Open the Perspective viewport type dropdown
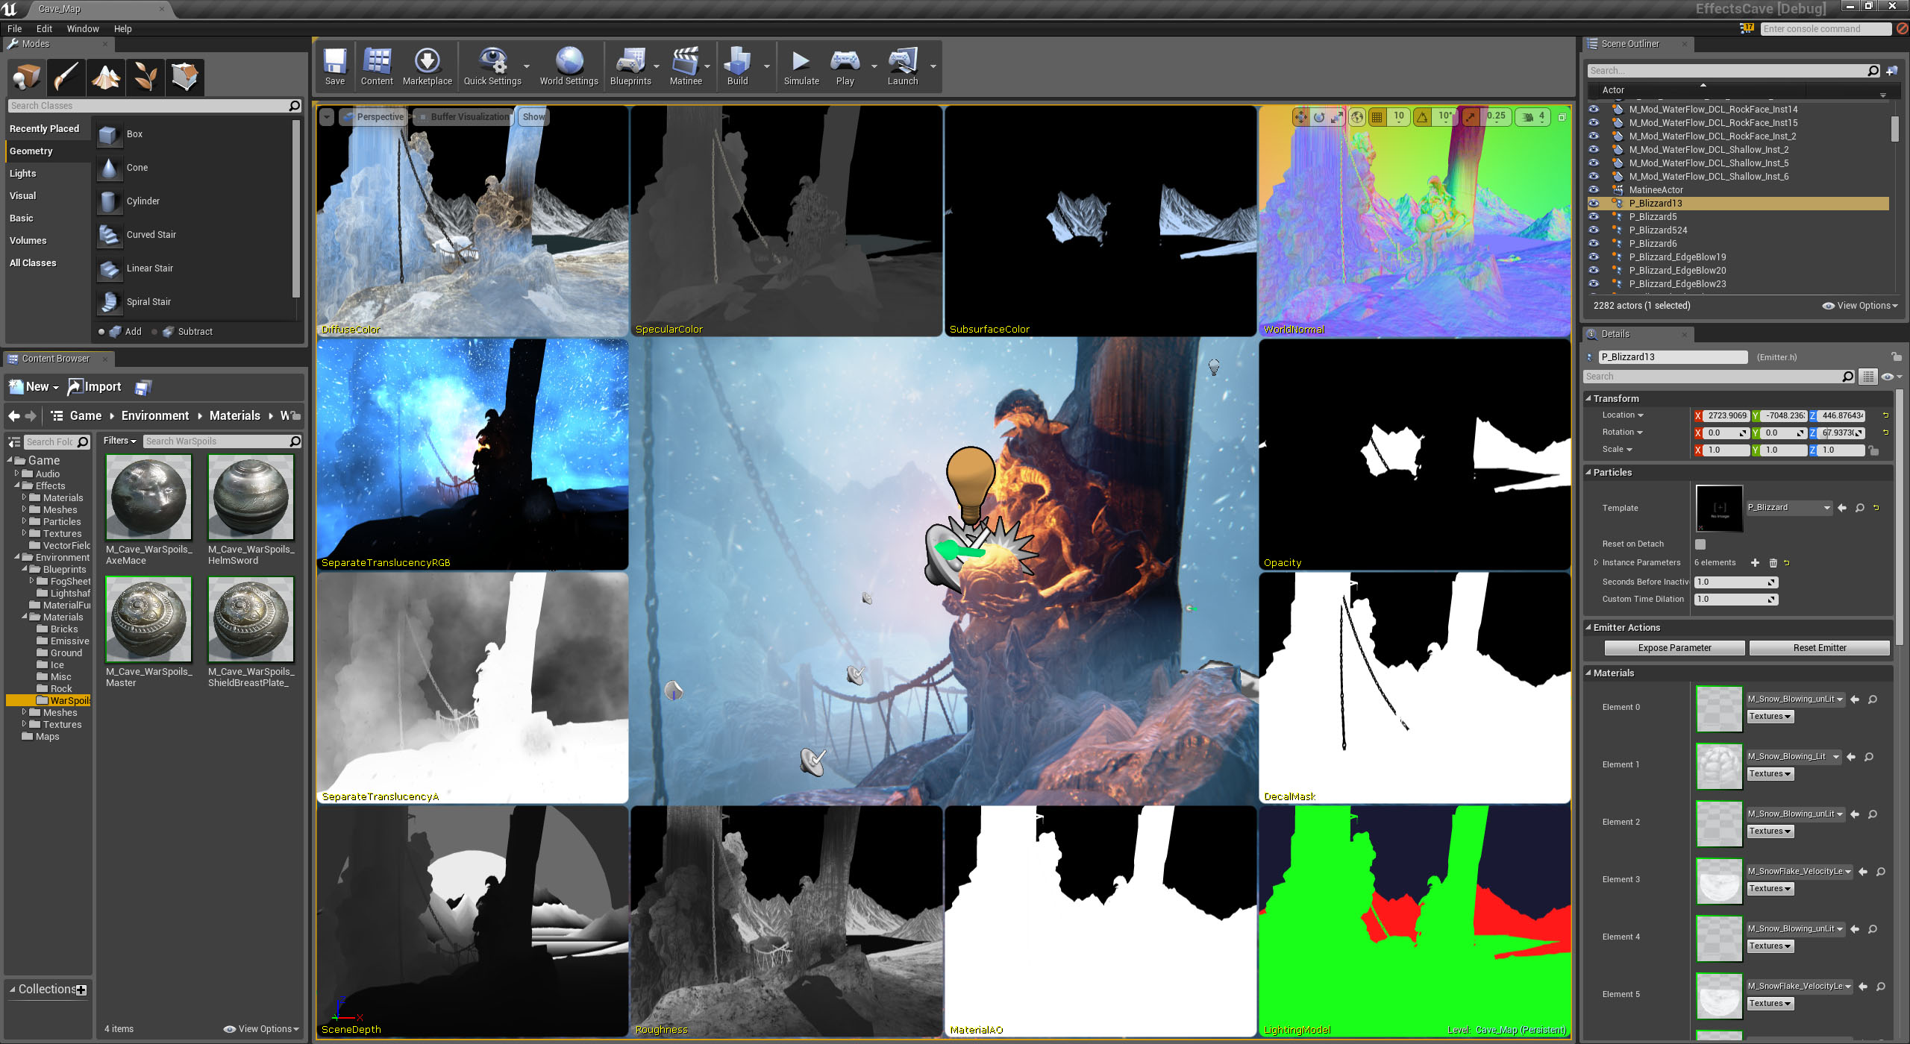 coord(375,117)
